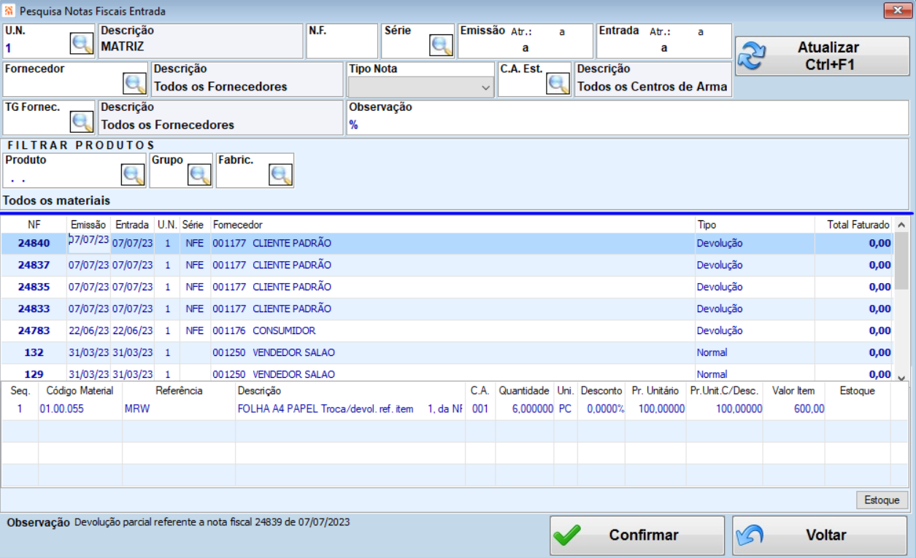Screen dimensions: 916x558
Task: Select invoice row NF 24783
Action: (x=447, y=331)
